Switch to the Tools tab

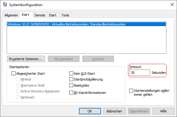[65, 15]
